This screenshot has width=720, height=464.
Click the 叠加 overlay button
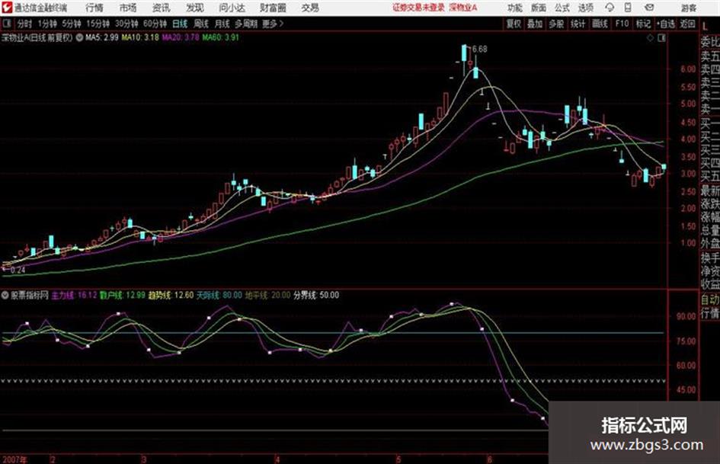(x=535, y=24)
